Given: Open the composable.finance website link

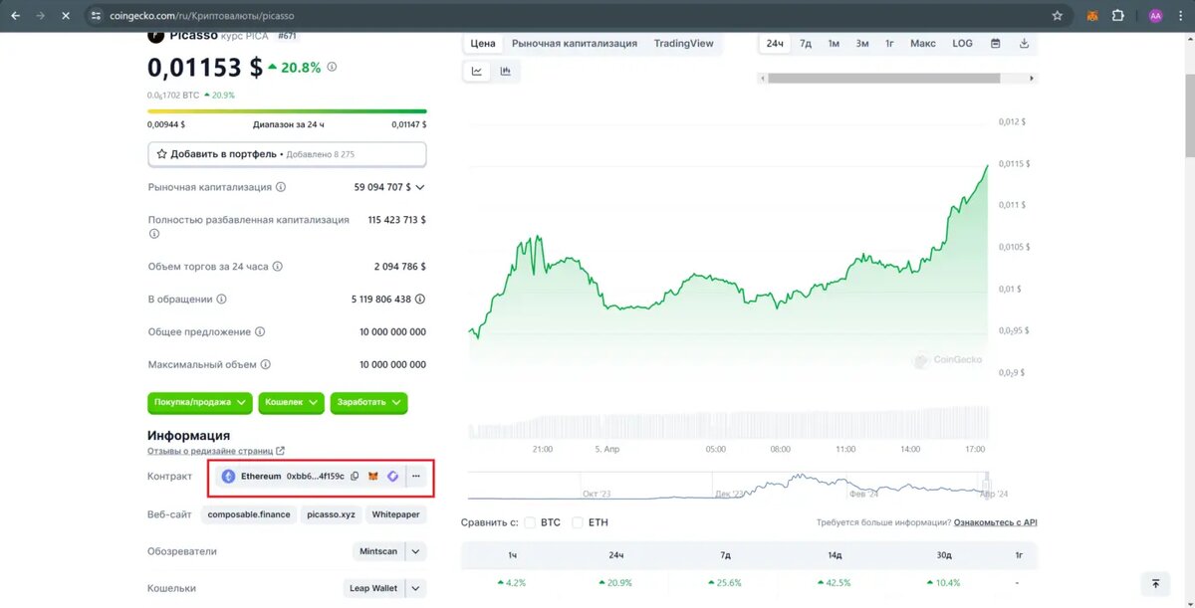Looking at the screenshot, I should pos(248,514).
